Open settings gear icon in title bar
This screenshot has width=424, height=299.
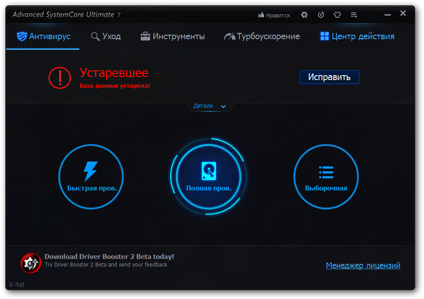(x=305, y=15)
